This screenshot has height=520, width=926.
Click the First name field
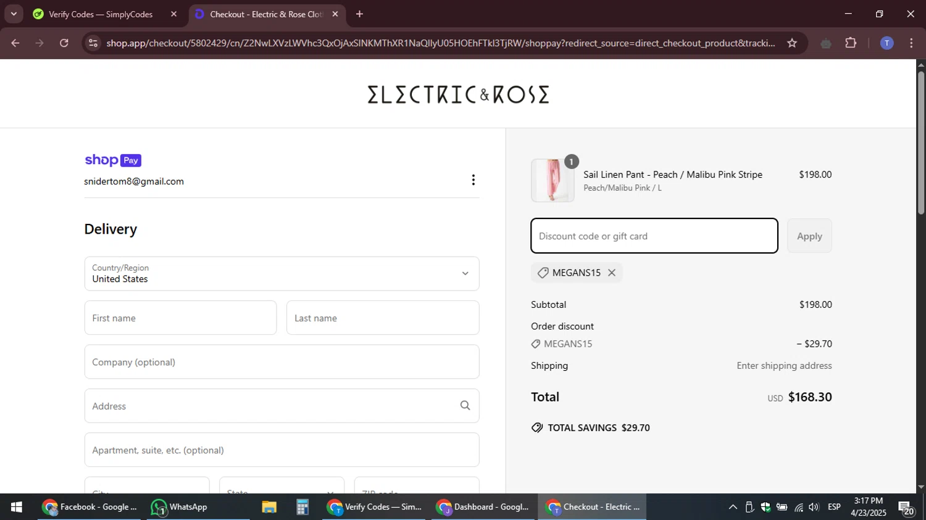pyautogui.click(x=180, y=318)
